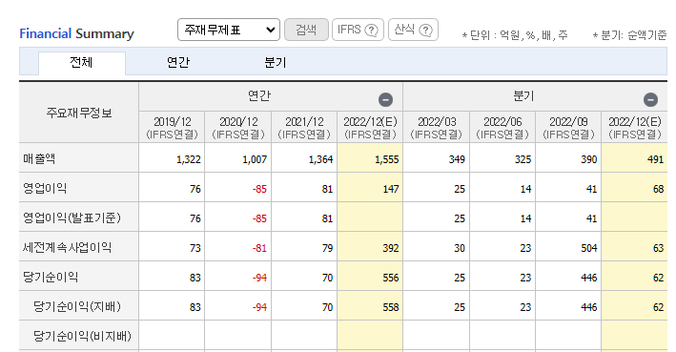The width and height of the screenshot is (676, 352).
Task: Click the 당기순이익(지배) row label
Action: click(77, 306)
